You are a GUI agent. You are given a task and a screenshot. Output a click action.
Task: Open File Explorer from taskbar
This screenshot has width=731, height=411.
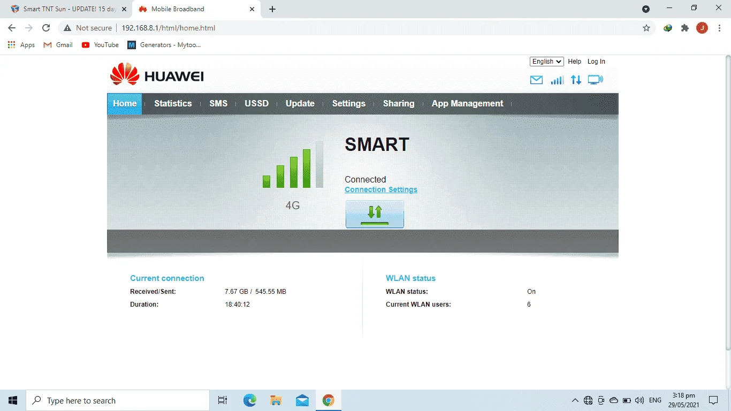[276, 400]
